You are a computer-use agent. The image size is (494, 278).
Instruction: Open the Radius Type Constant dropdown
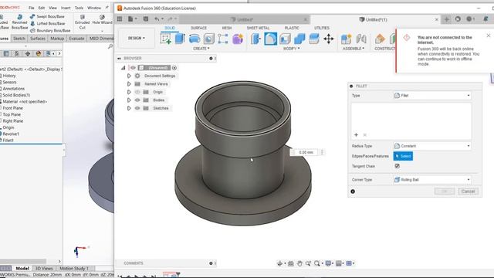tap(432, 146)
